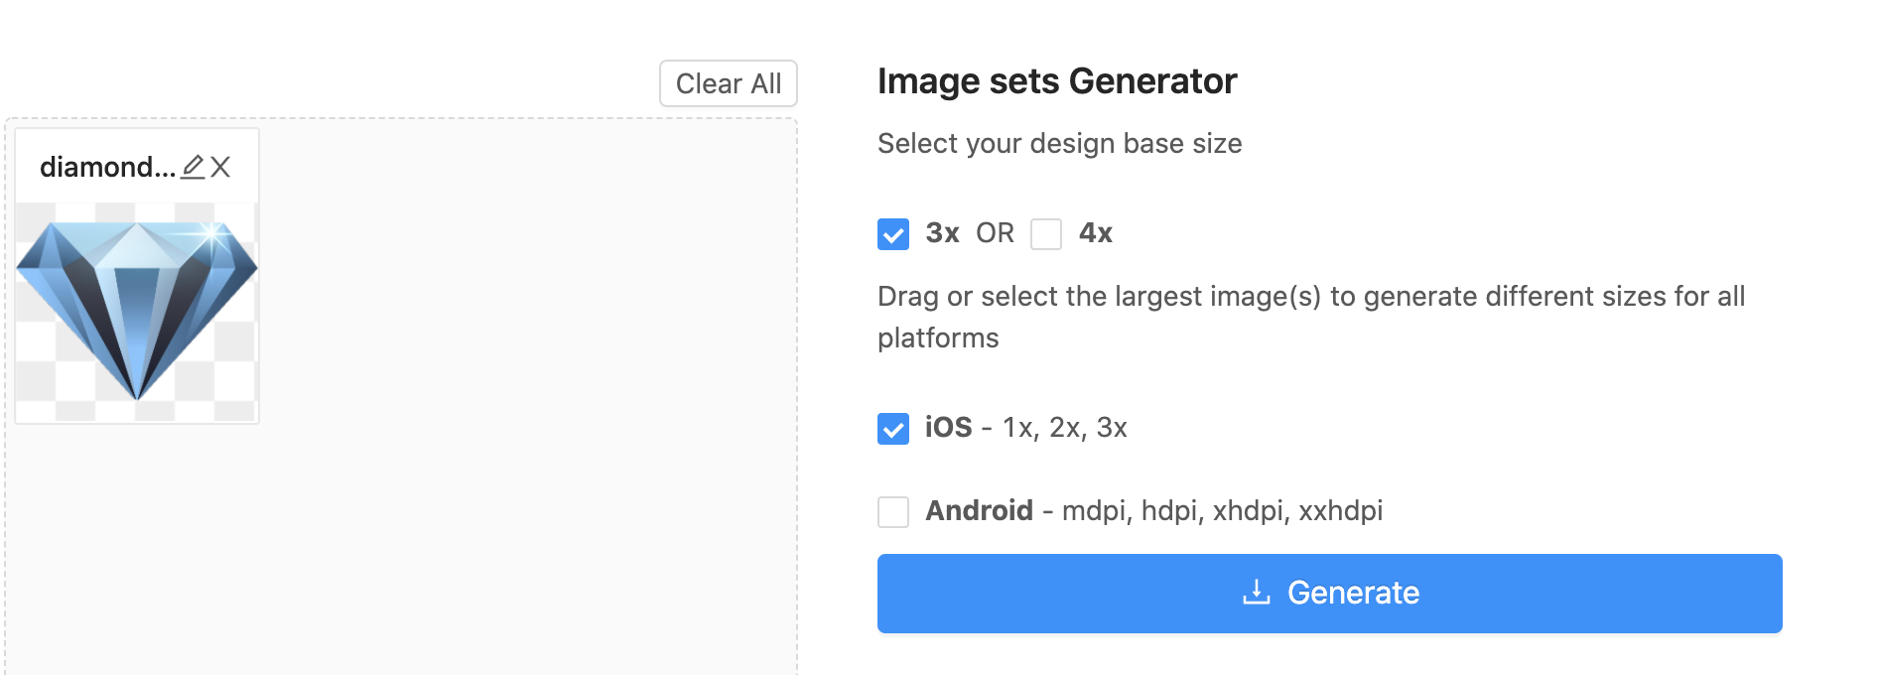Click the iOS - 1x, 2x, 3x label

1025,428
